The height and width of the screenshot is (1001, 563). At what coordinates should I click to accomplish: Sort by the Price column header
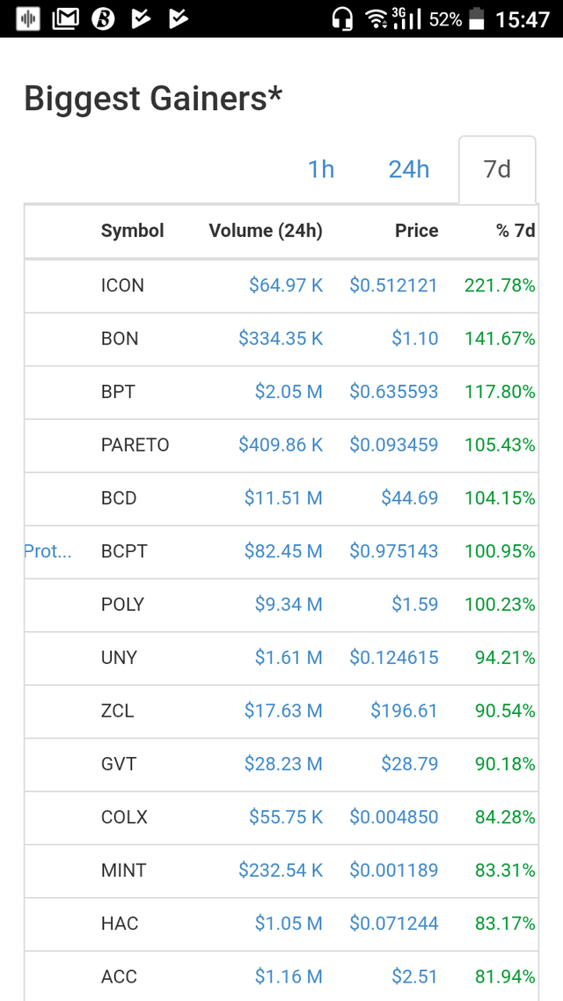416,231
